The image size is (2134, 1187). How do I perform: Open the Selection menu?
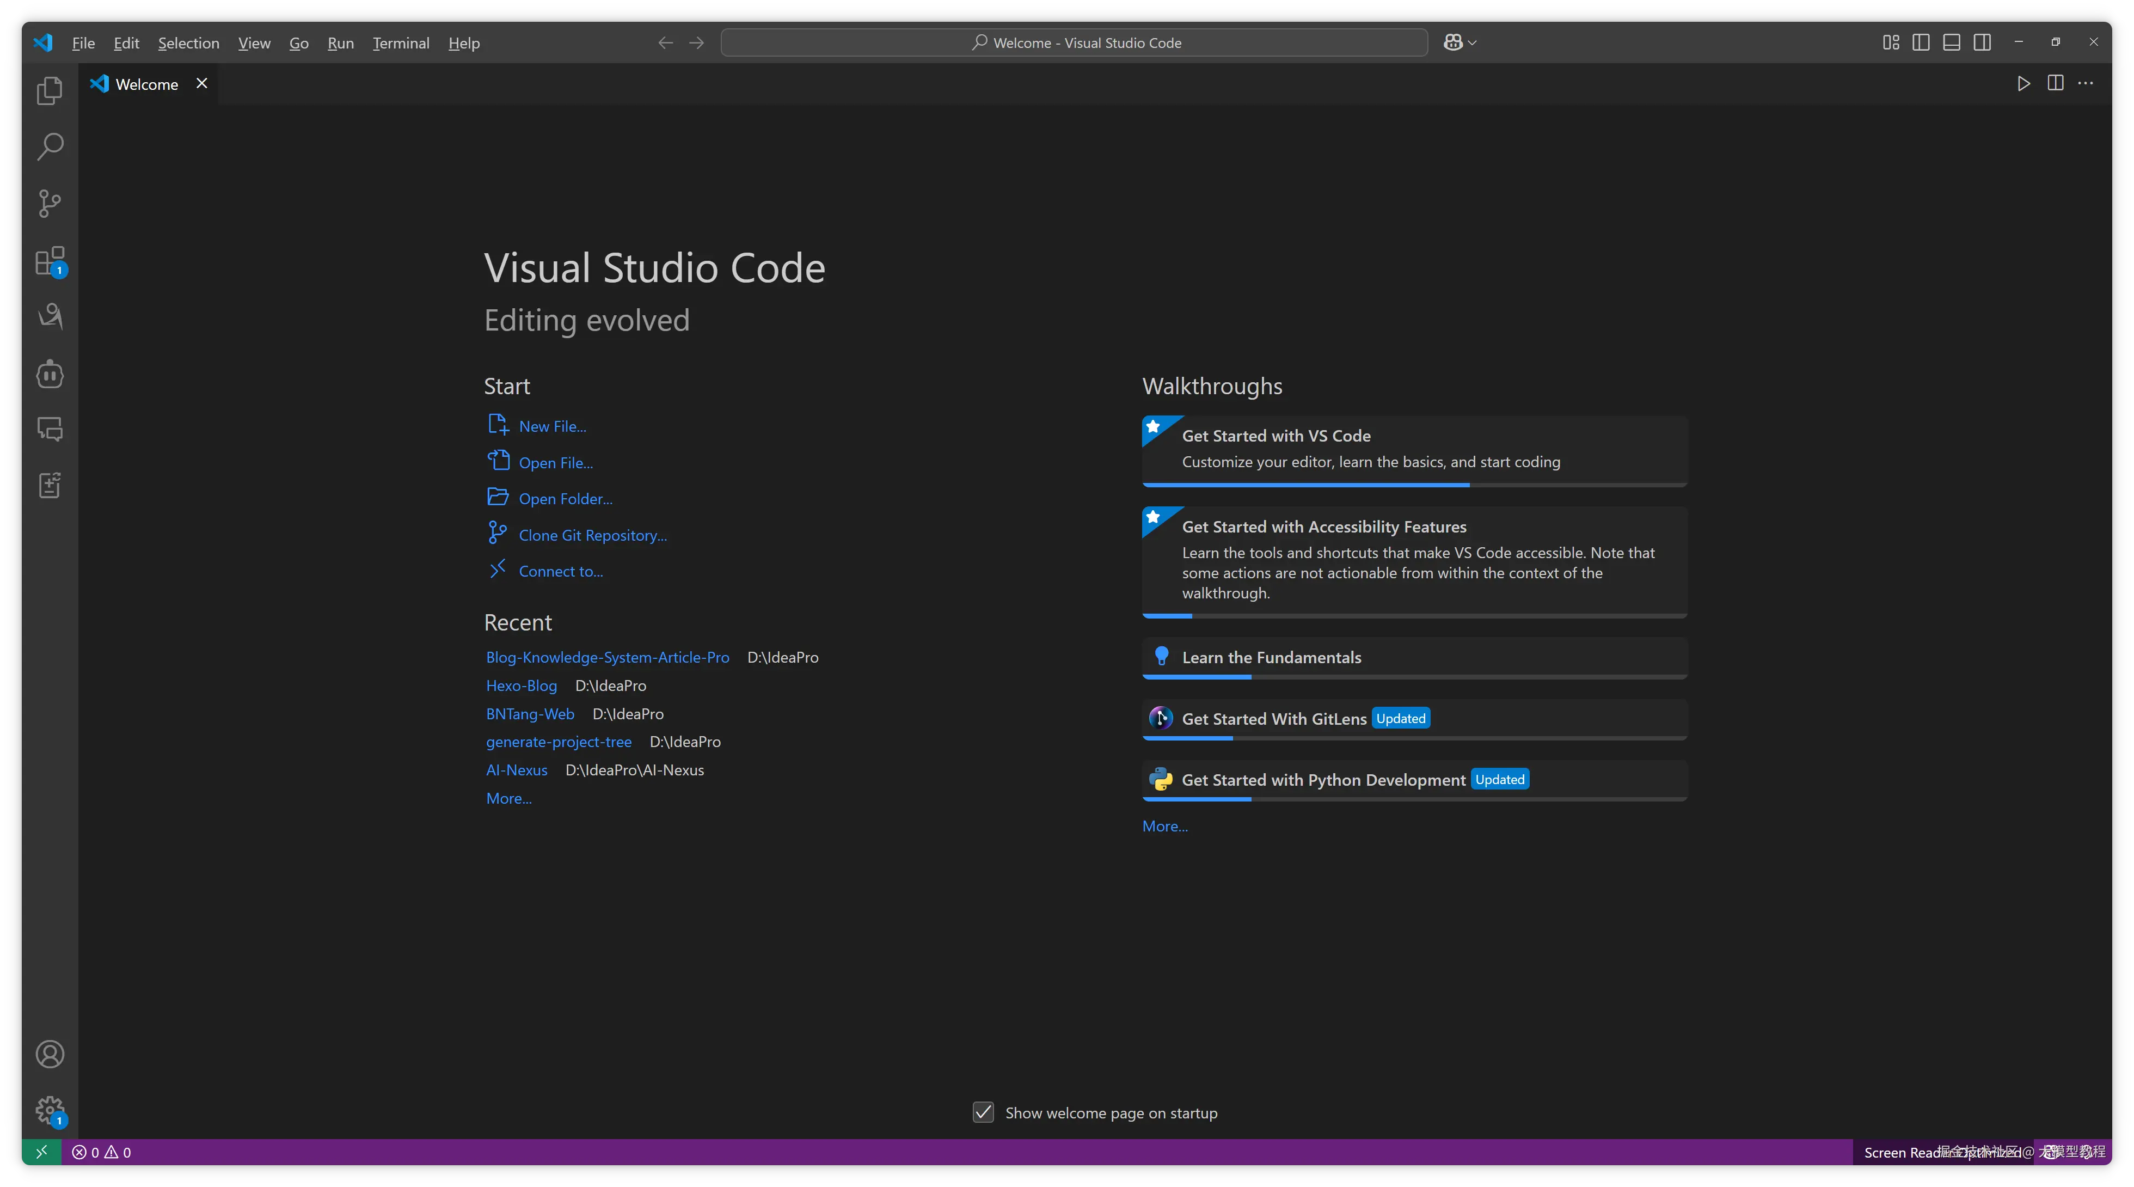click(189, 43)
